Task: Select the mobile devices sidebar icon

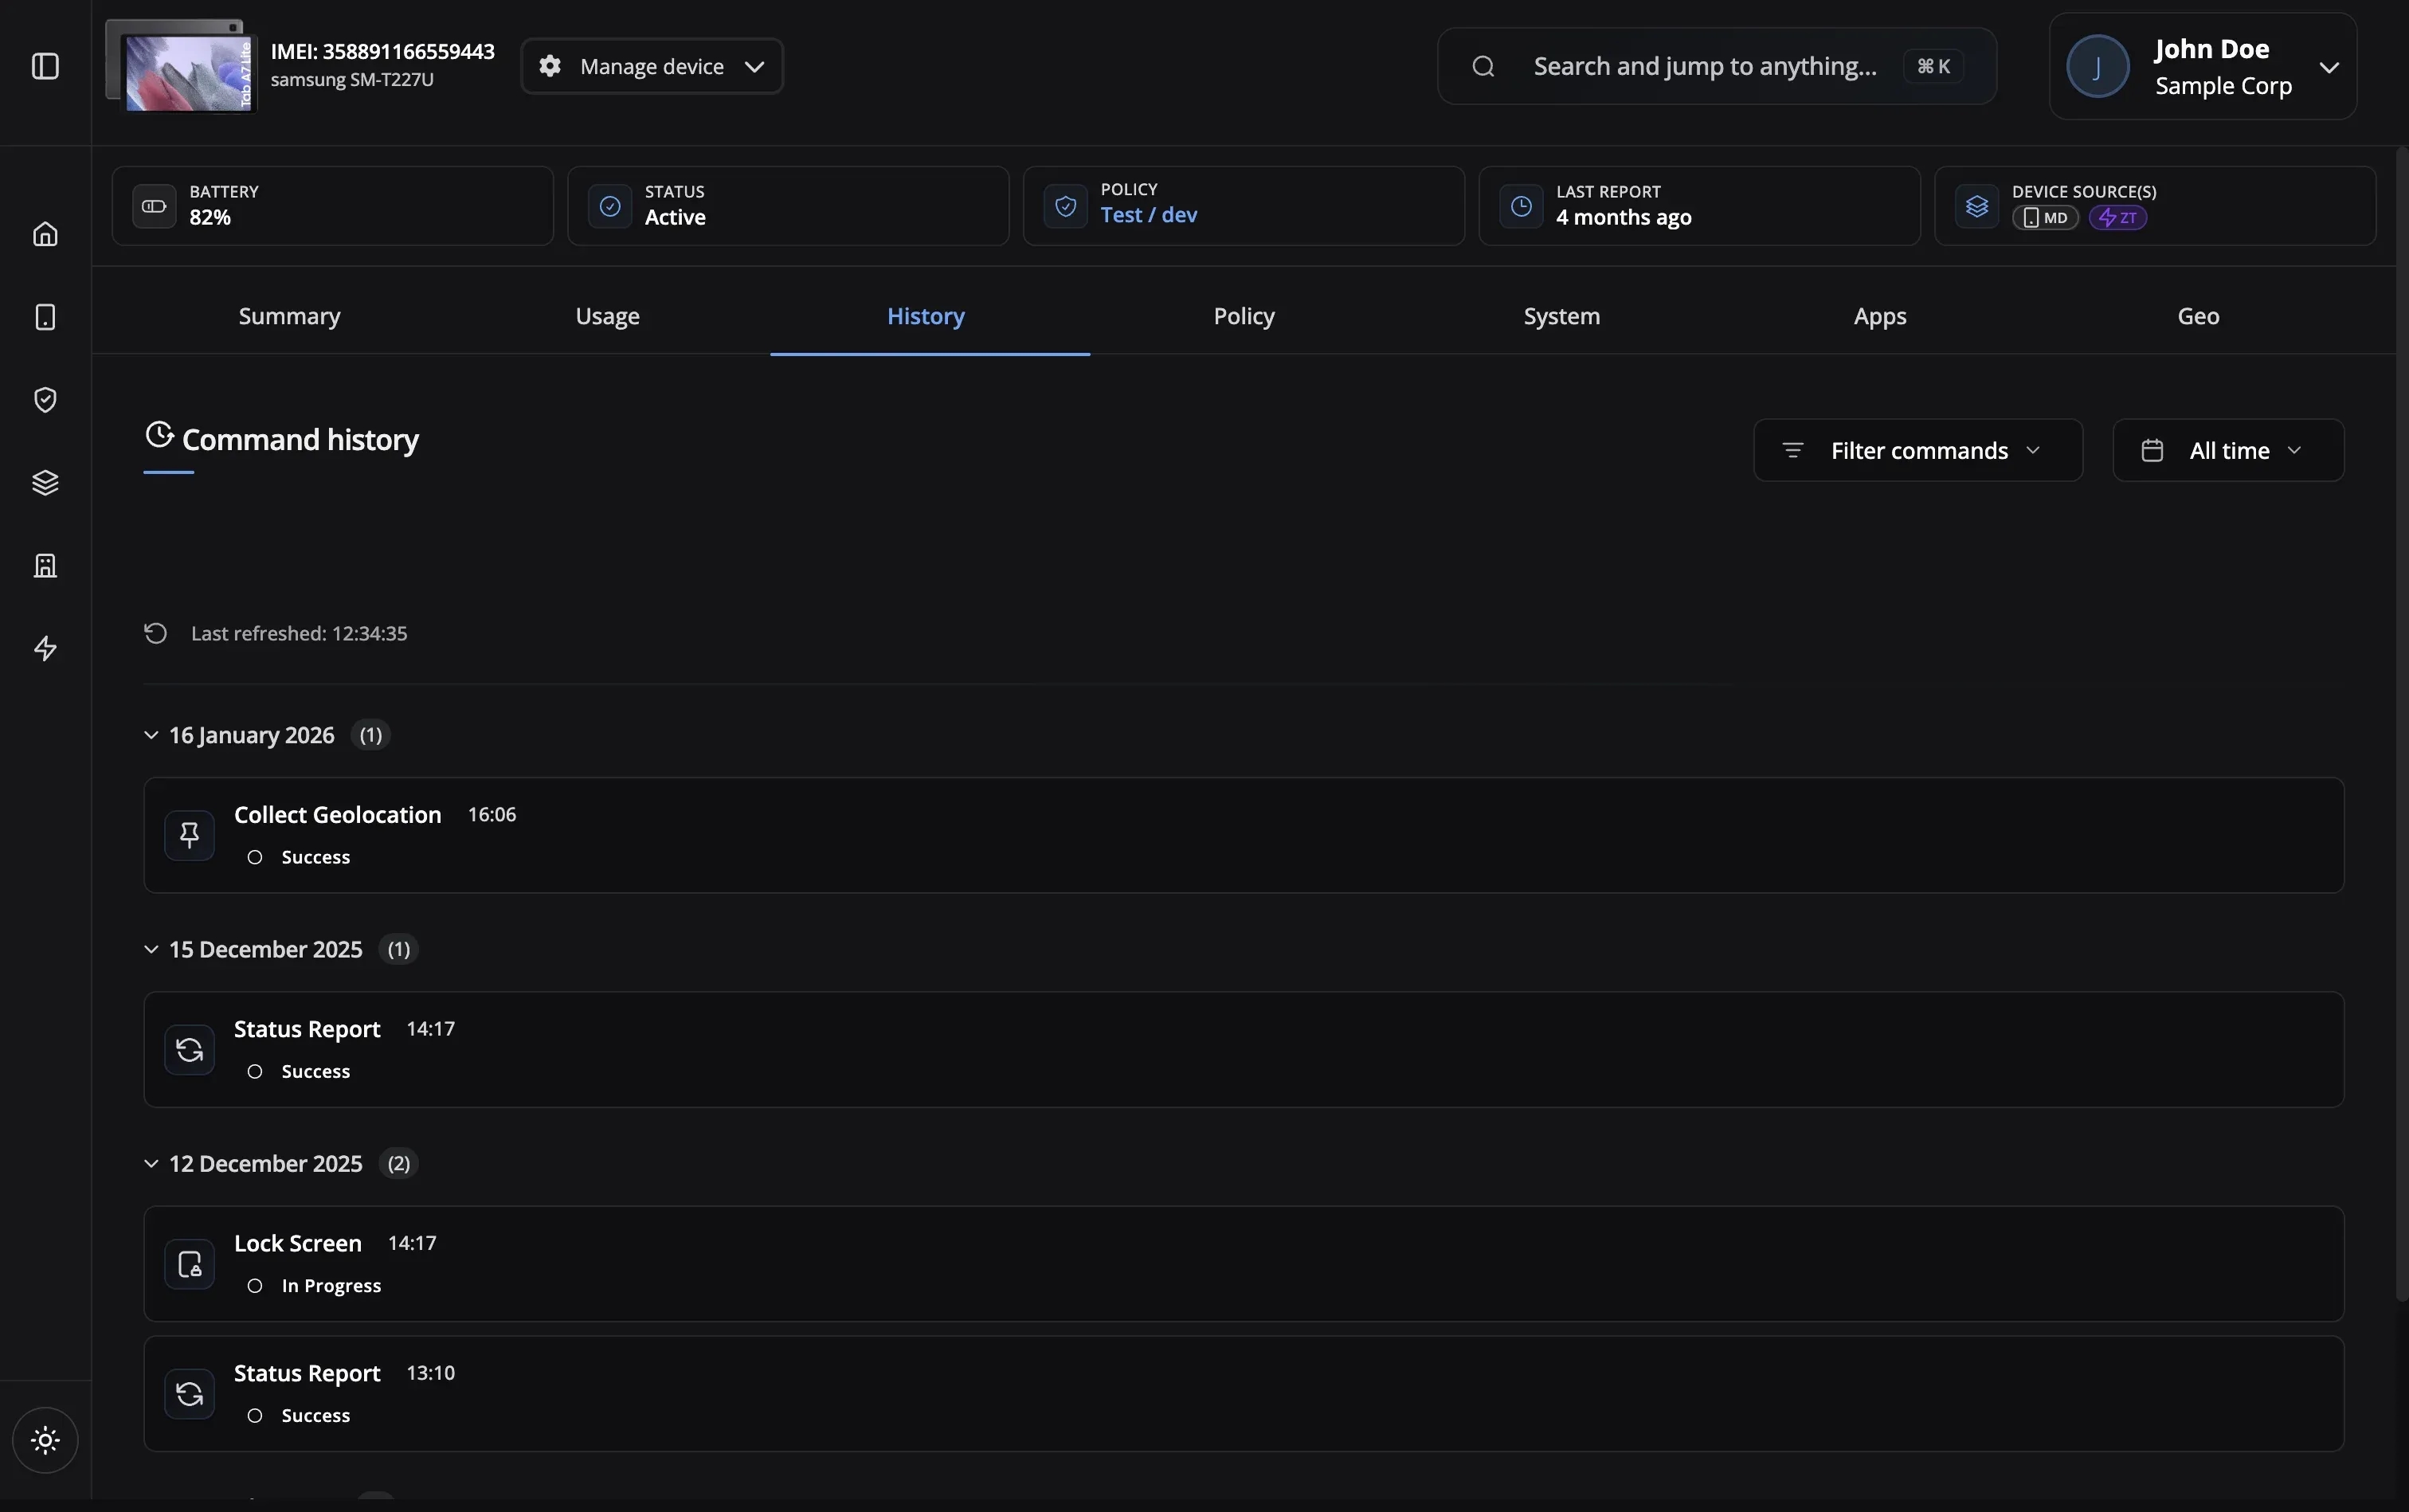Action: pyautogui.click(x=45, y=317)
